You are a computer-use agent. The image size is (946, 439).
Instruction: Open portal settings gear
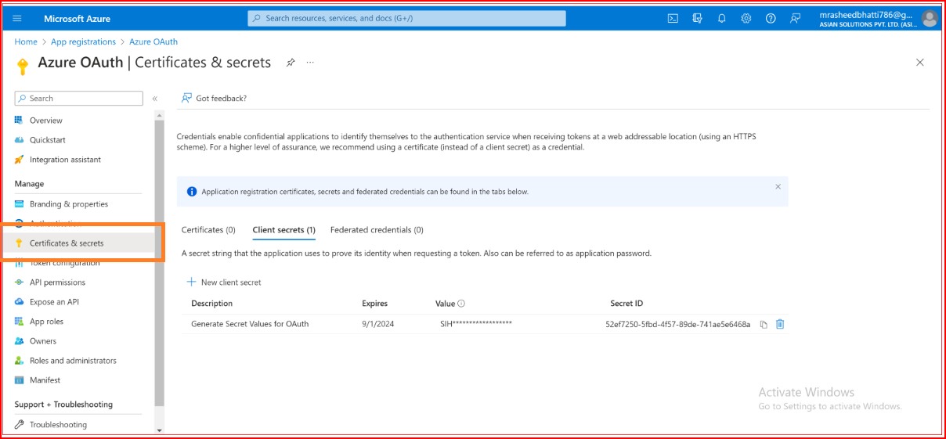746,18
